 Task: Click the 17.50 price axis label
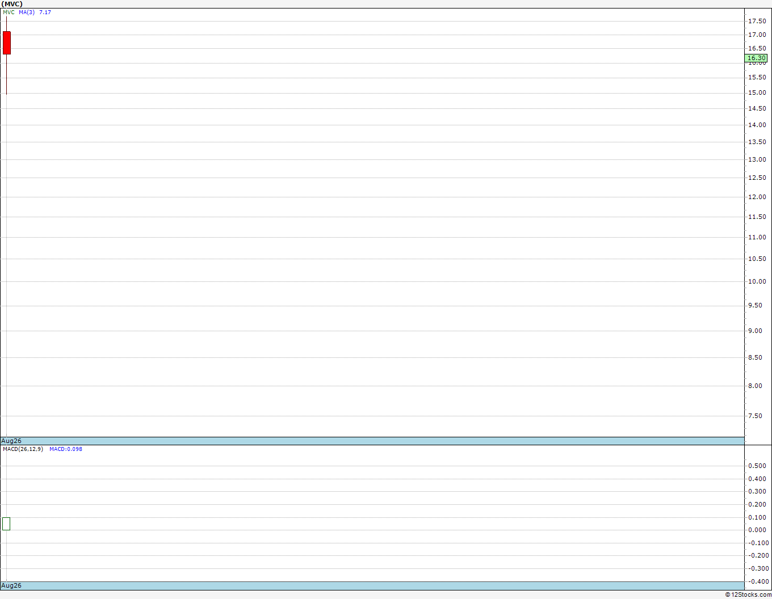[757, 21]
